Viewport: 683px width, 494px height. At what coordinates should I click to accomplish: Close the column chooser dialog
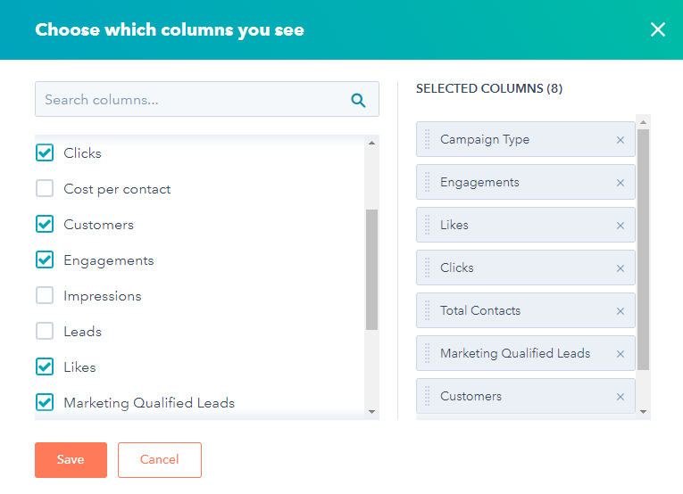[x=658, y=29]
